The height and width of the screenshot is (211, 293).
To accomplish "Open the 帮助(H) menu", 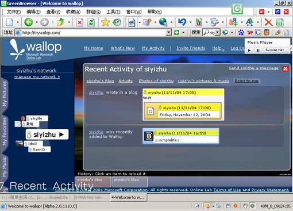I will click(155, 12).
